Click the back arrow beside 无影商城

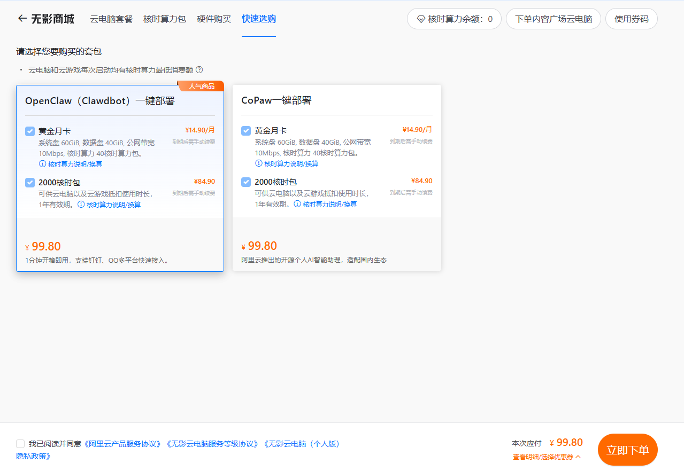pos(22,19)
